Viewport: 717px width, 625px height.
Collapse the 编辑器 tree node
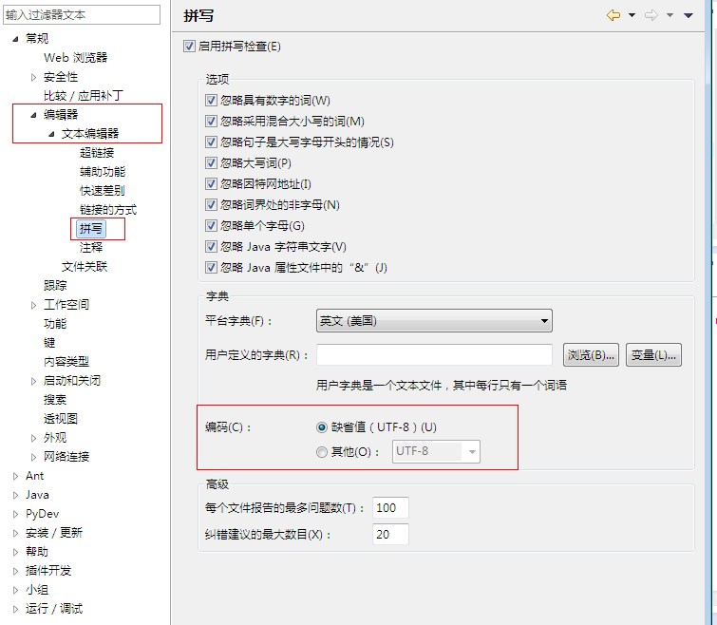coord(33,115)
